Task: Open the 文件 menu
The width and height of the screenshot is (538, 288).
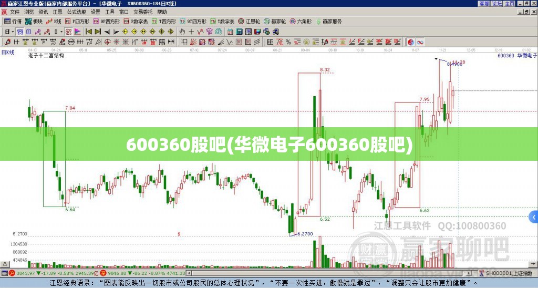Action: tap(14, 12)
